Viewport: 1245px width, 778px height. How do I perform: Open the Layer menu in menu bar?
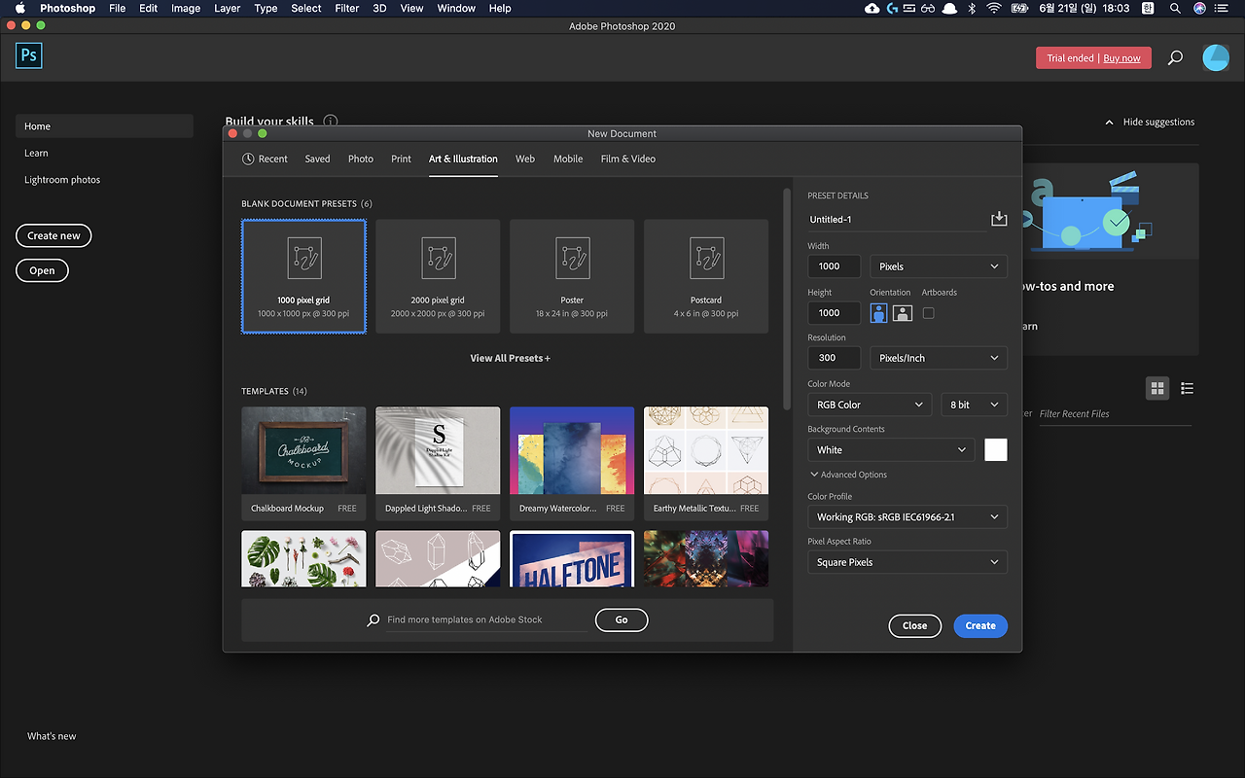click(x=228, y=8)
